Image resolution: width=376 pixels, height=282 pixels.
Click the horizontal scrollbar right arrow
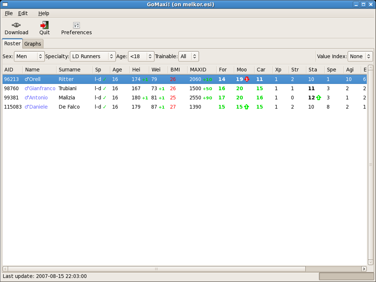pyautogui.click(x=364, y=269)
